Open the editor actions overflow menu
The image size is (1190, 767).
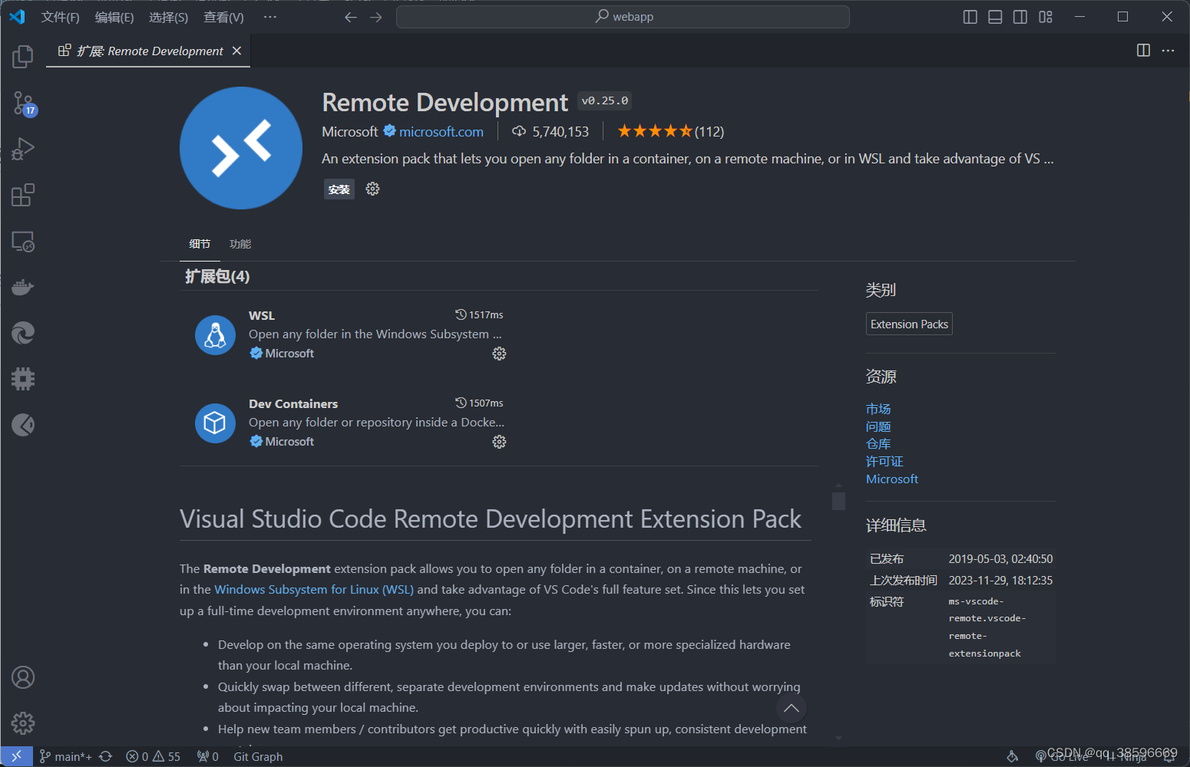point(1169,51)
